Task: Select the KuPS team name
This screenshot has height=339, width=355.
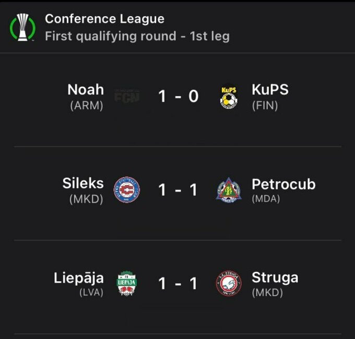Action: click(269, 90)
